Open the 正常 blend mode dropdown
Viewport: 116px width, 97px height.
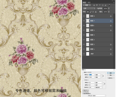(x=89, y=8)
